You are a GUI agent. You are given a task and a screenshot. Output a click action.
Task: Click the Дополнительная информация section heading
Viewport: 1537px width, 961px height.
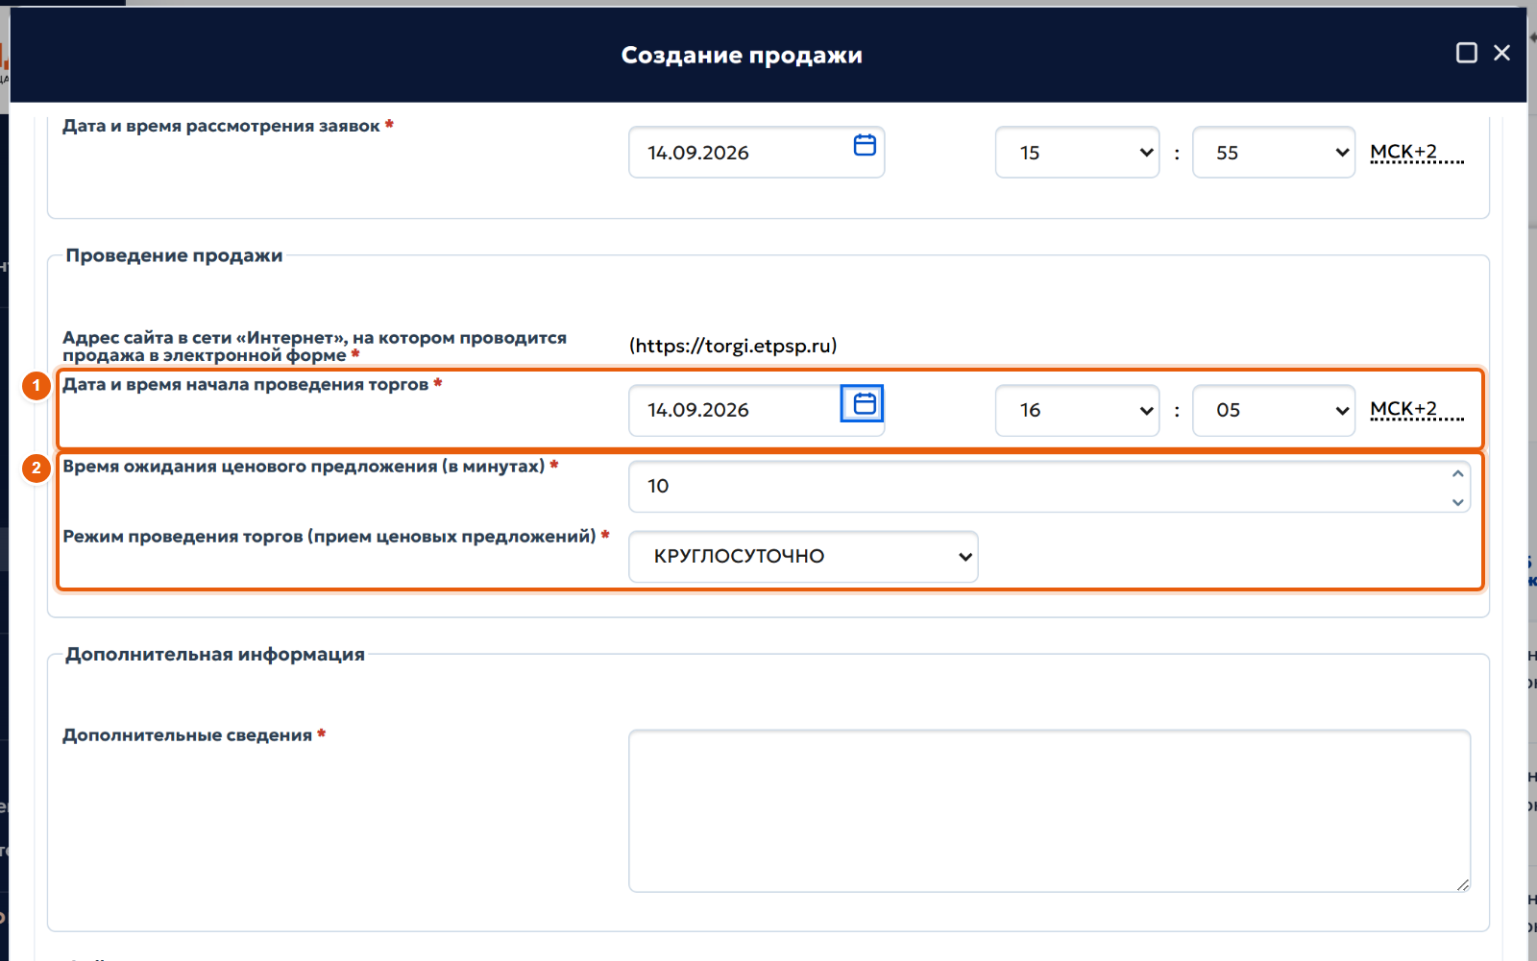click(x=215, y=655)
